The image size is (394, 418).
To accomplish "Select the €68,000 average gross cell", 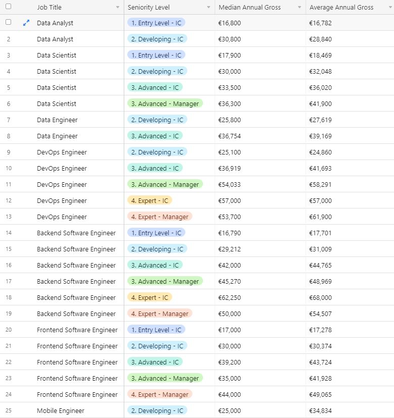I will [320, 297].
